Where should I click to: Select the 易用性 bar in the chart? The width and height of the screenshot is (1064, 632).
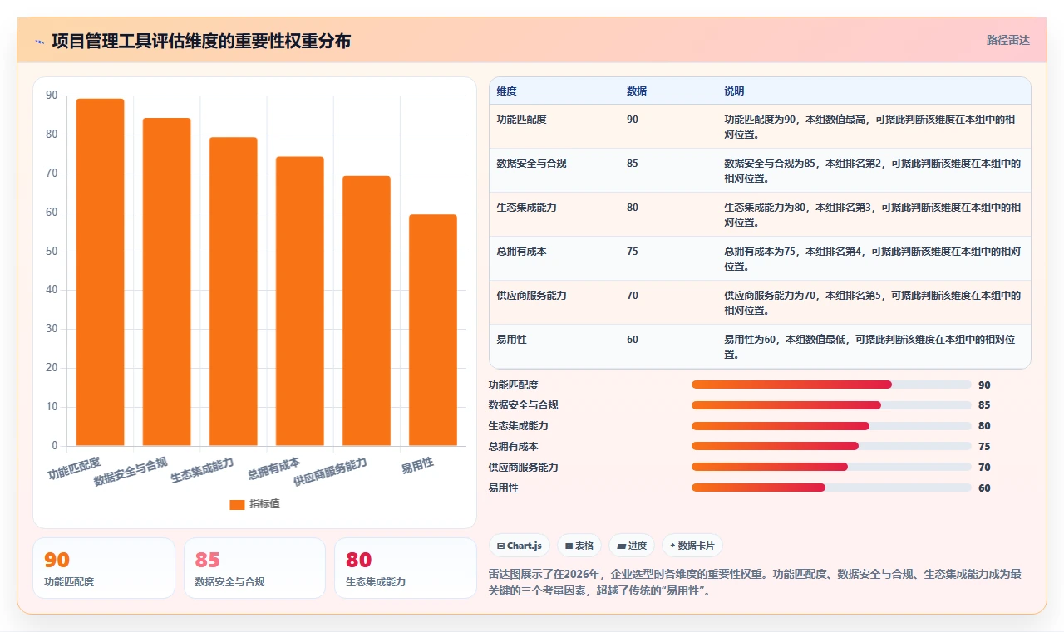point(433,331)
